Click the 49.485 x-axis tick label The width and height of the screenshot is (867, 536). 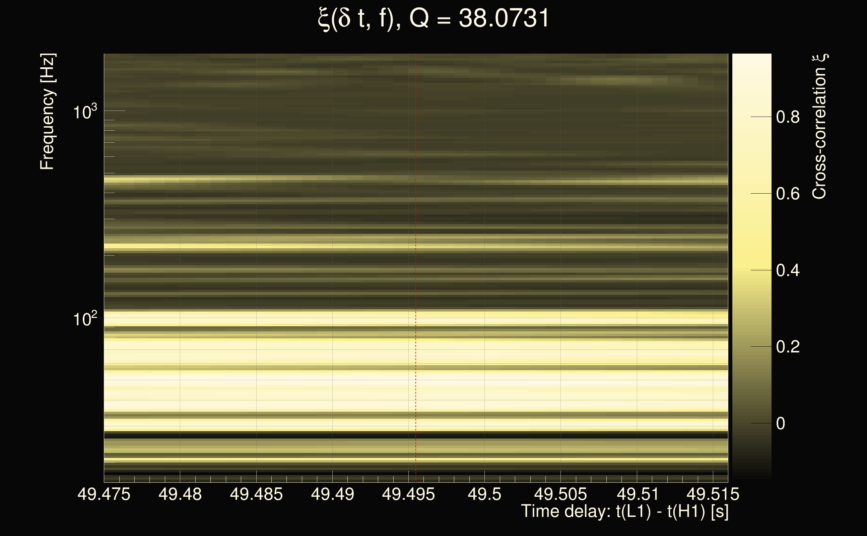[x=256, y=494]
